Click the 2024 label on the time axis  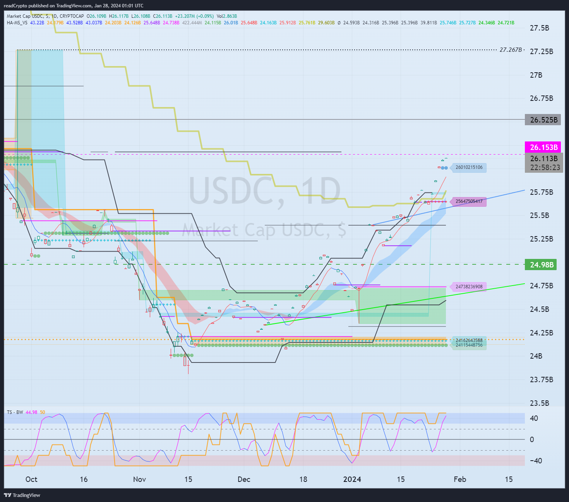point(352,479)
